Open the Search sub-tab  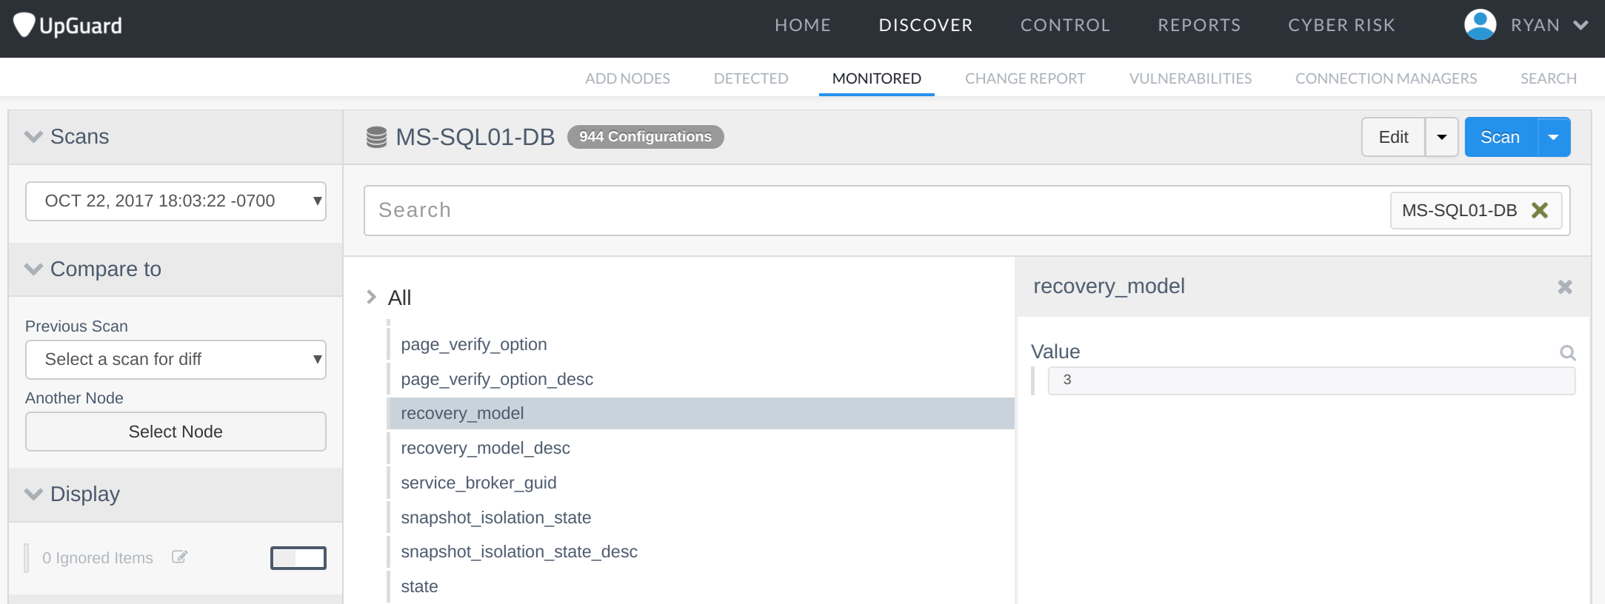click(x=1548, y=78)
